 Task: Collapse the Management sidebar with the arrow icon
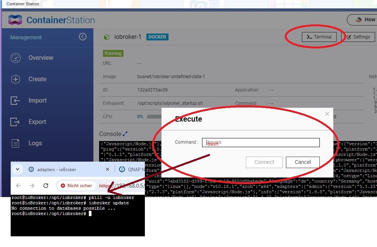(83, 37)
